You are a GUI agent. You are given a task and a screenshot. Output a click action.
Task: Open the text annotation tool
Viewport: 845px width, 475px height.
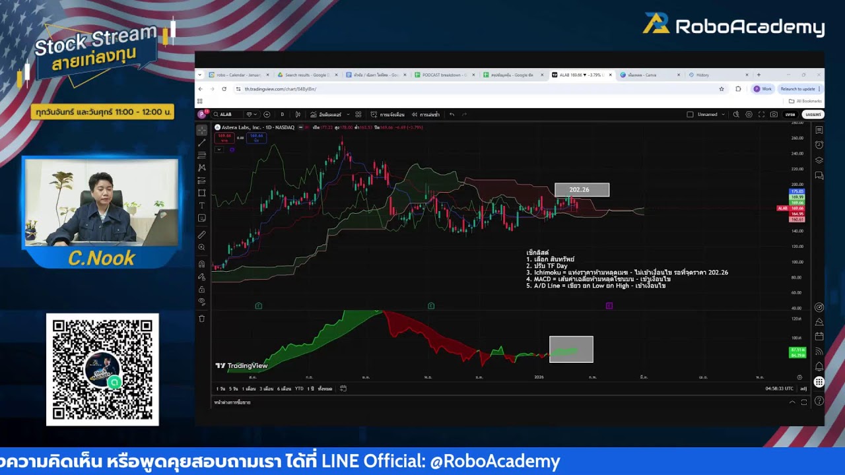click(202, 205)
